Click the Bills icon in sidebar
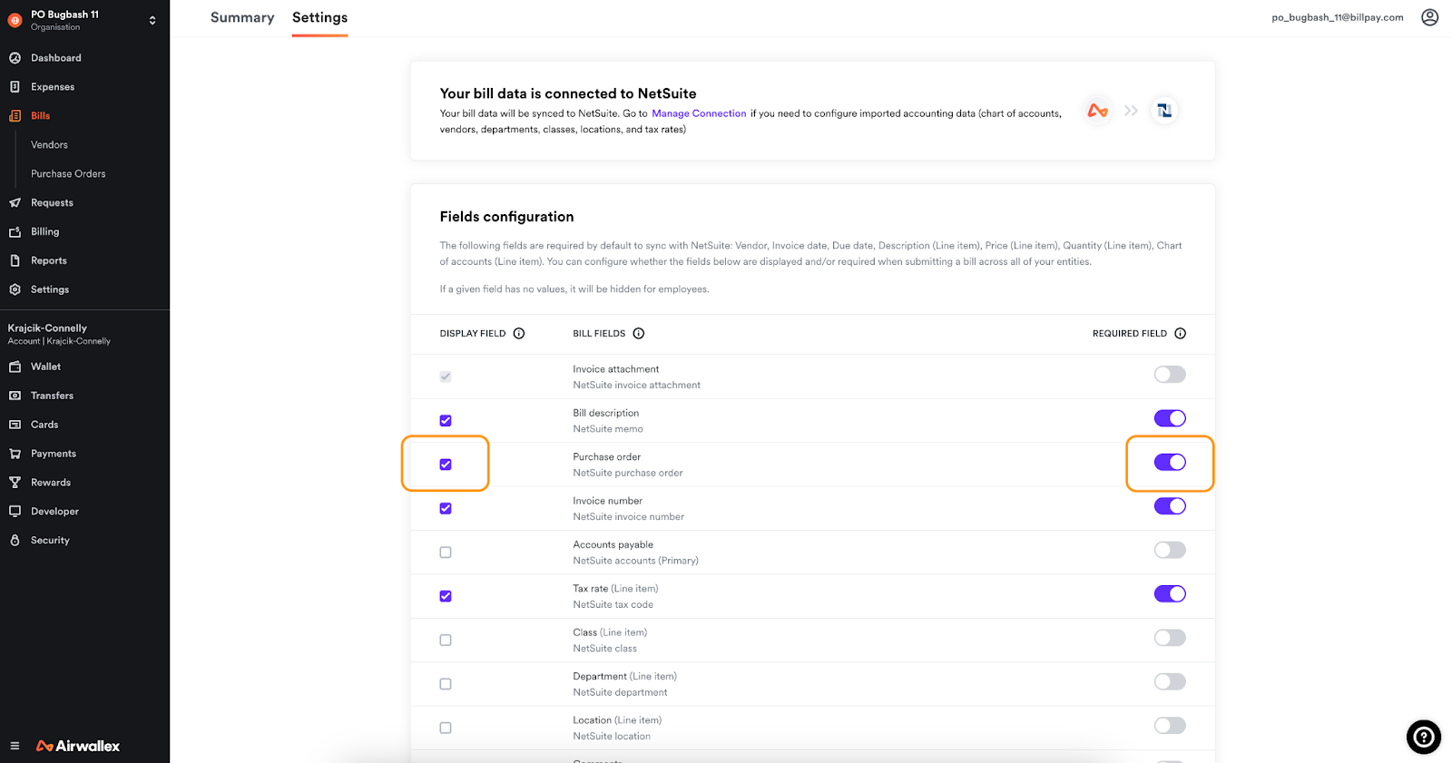This screenshot has height=763, width=1452. point(15,116)
